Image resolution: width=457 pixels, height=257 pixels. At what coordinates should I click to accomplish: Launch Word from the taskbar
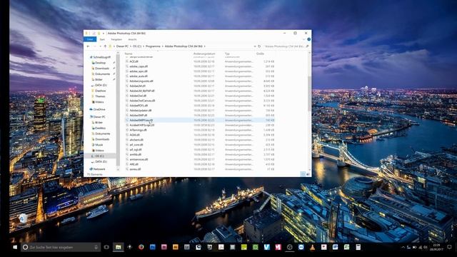coord(335,247)
